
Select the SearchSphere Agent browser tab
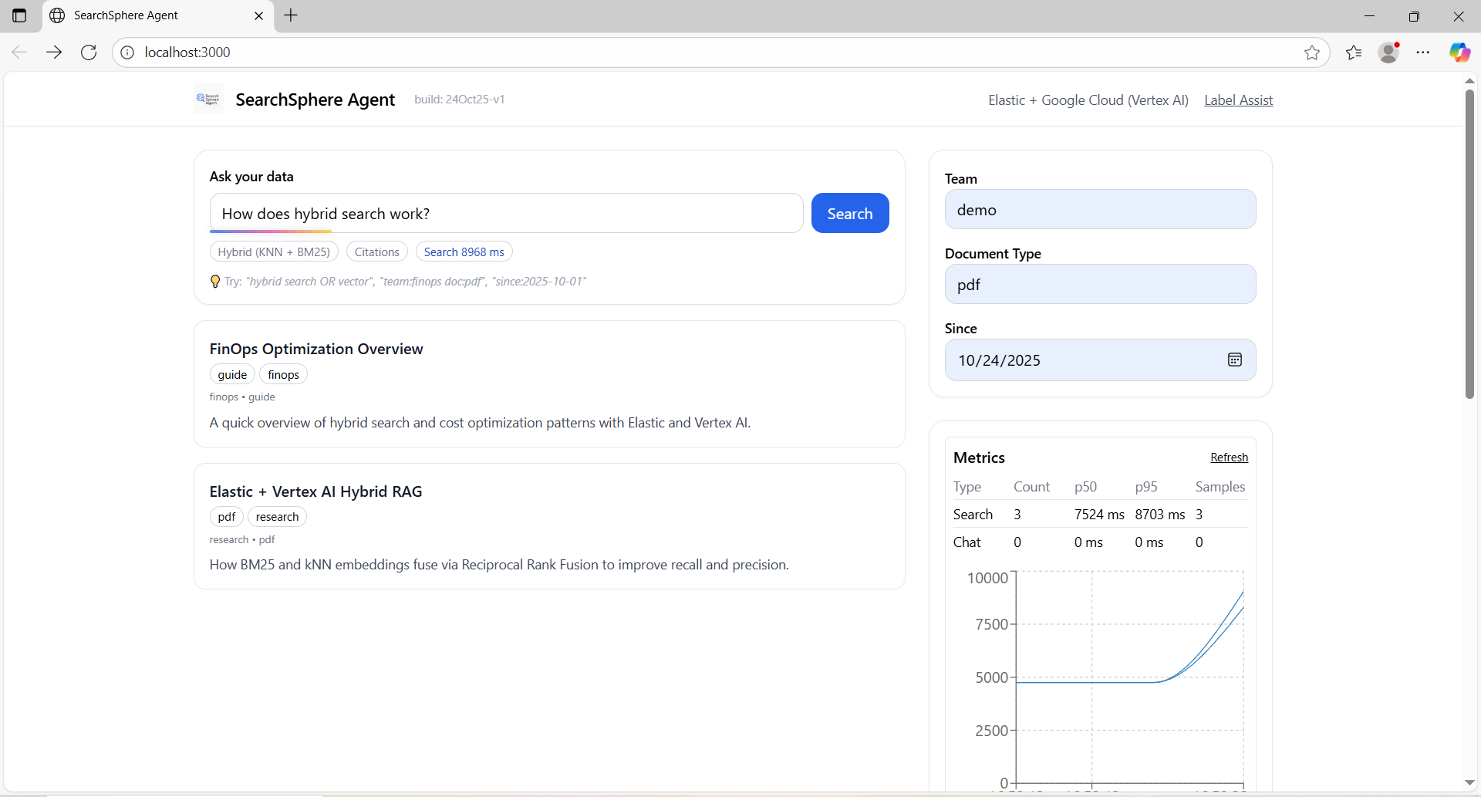157,15
